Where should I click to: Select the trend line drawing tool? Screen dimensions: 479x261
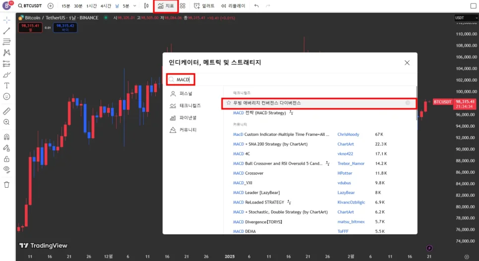(x=7, y=31)
